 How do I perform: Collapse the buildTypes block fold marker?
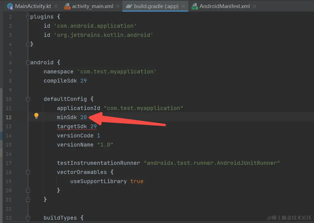coord(28,218)
